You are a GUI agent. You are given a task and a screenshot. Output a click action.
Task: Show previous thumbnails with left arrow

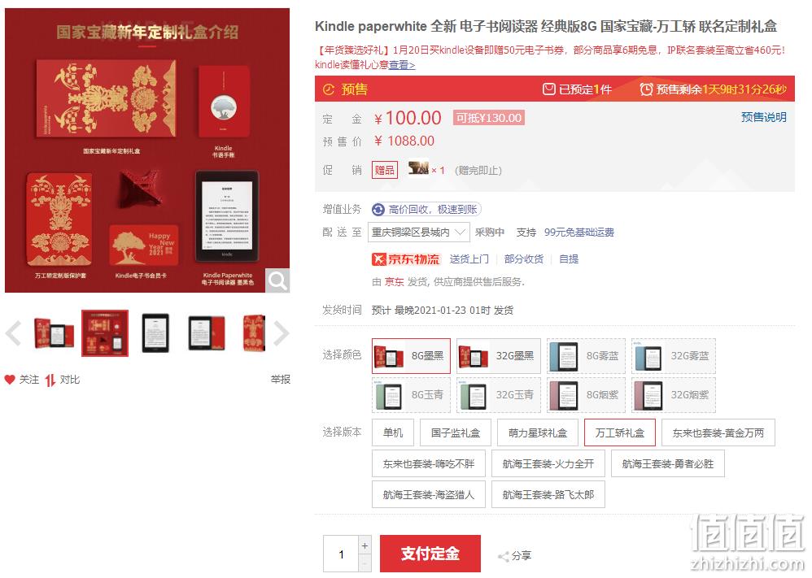14,333
